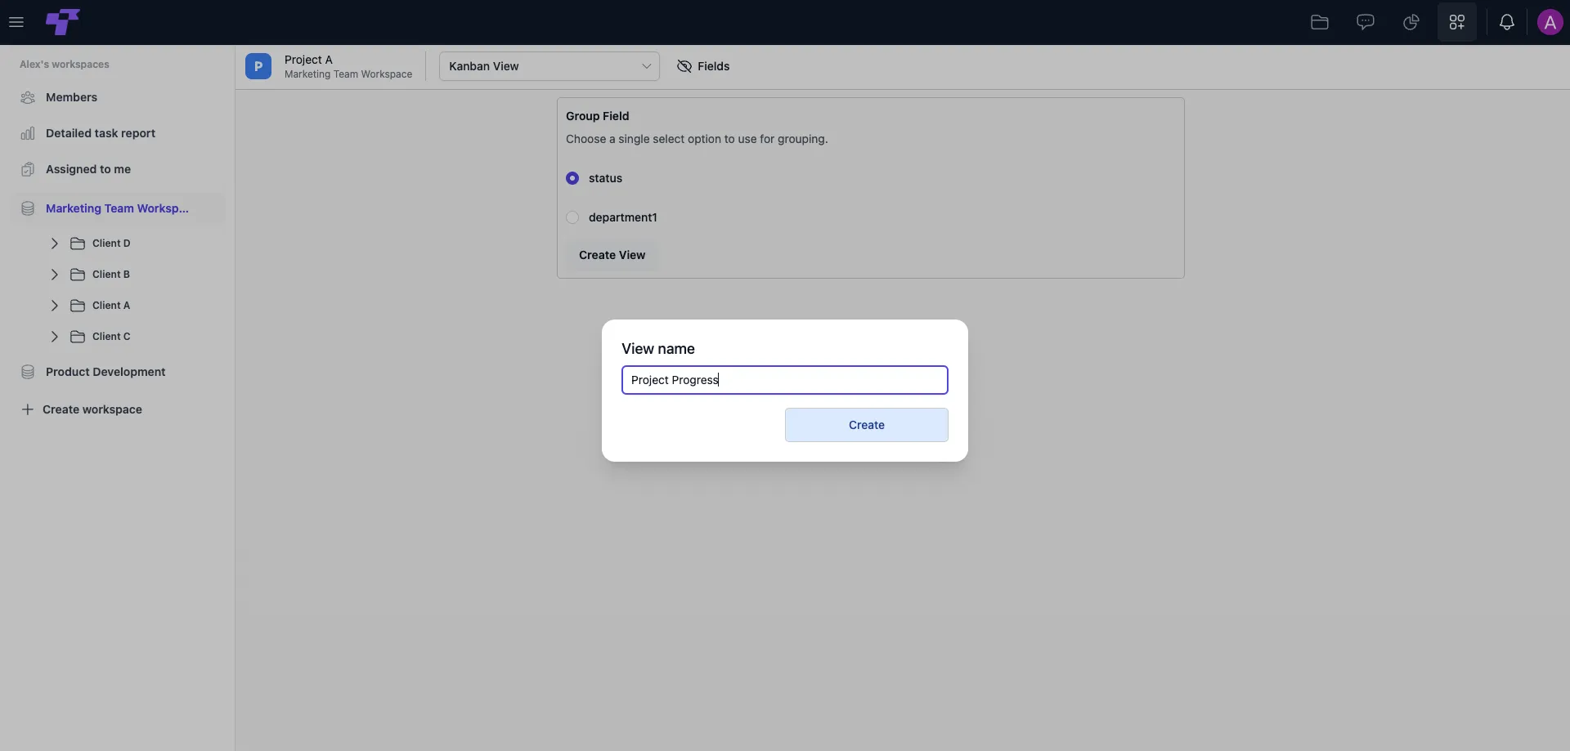Click the Client B folder icon
Viewport: 1570px width, 751px height.
coord(78,275)
